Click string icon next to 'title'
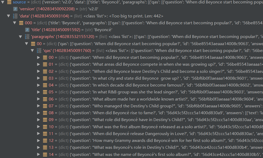Screen dimensions: 263x158 click(27, 30)
